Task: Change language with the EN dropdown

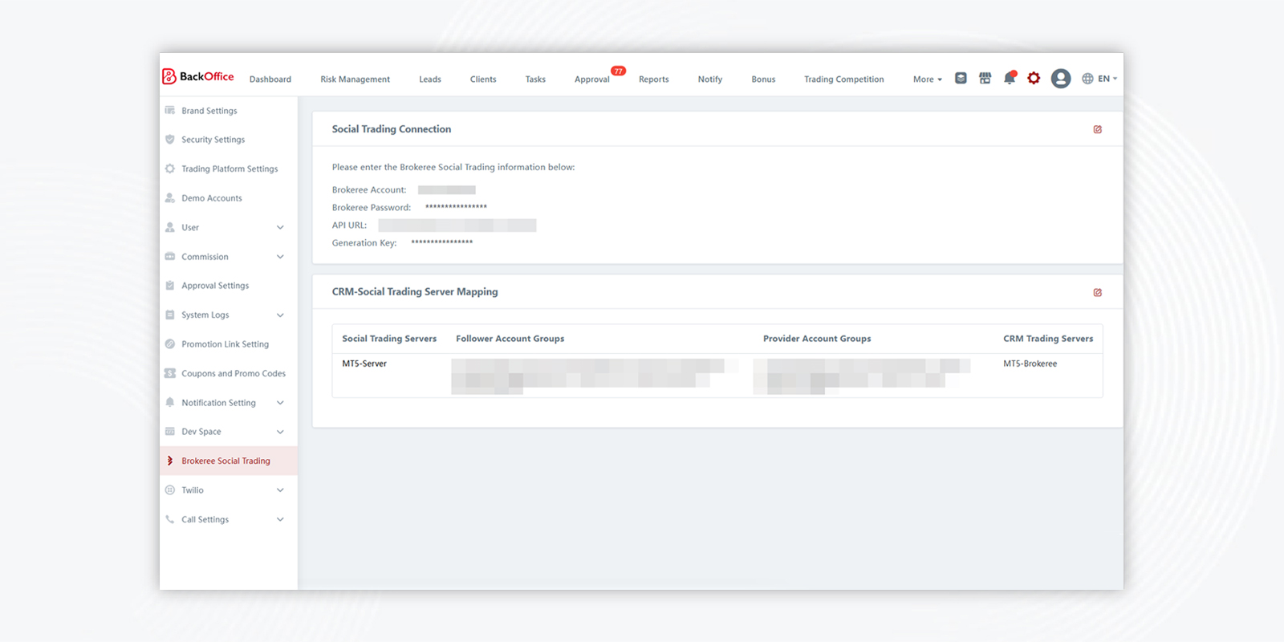Action: click(1099, 79)
